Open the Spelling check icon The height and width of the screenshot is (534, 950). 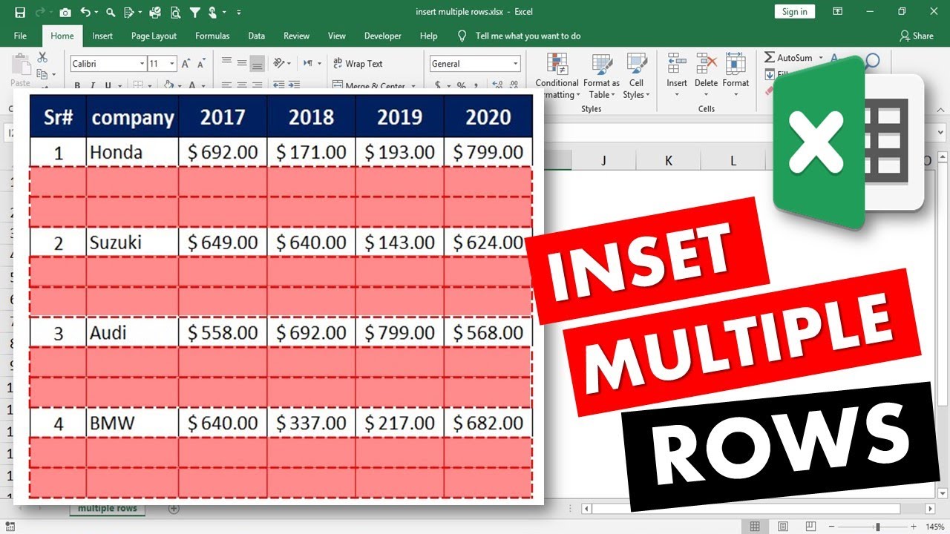155,12
